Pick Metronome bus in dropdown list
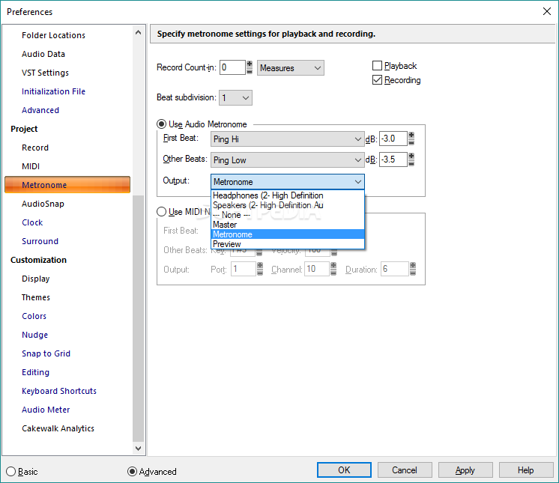Image resolution: width=559 pixels, height=483 pixels. click(x=288, y=234)
